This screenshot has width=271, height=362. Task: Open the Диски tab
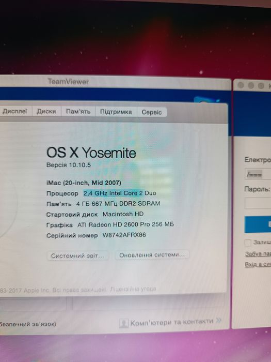click(x=46, y=112)
